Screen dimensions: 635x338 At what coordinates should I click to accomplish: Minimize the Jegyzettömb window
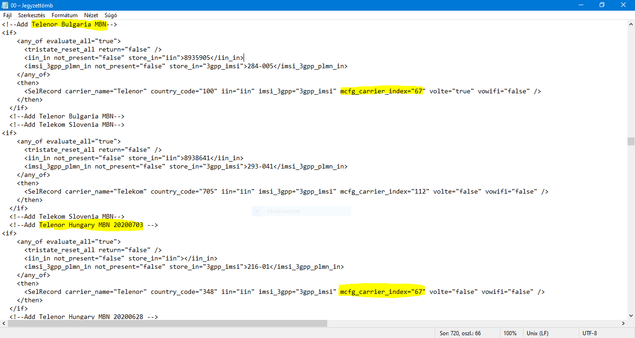coord(582,5)
